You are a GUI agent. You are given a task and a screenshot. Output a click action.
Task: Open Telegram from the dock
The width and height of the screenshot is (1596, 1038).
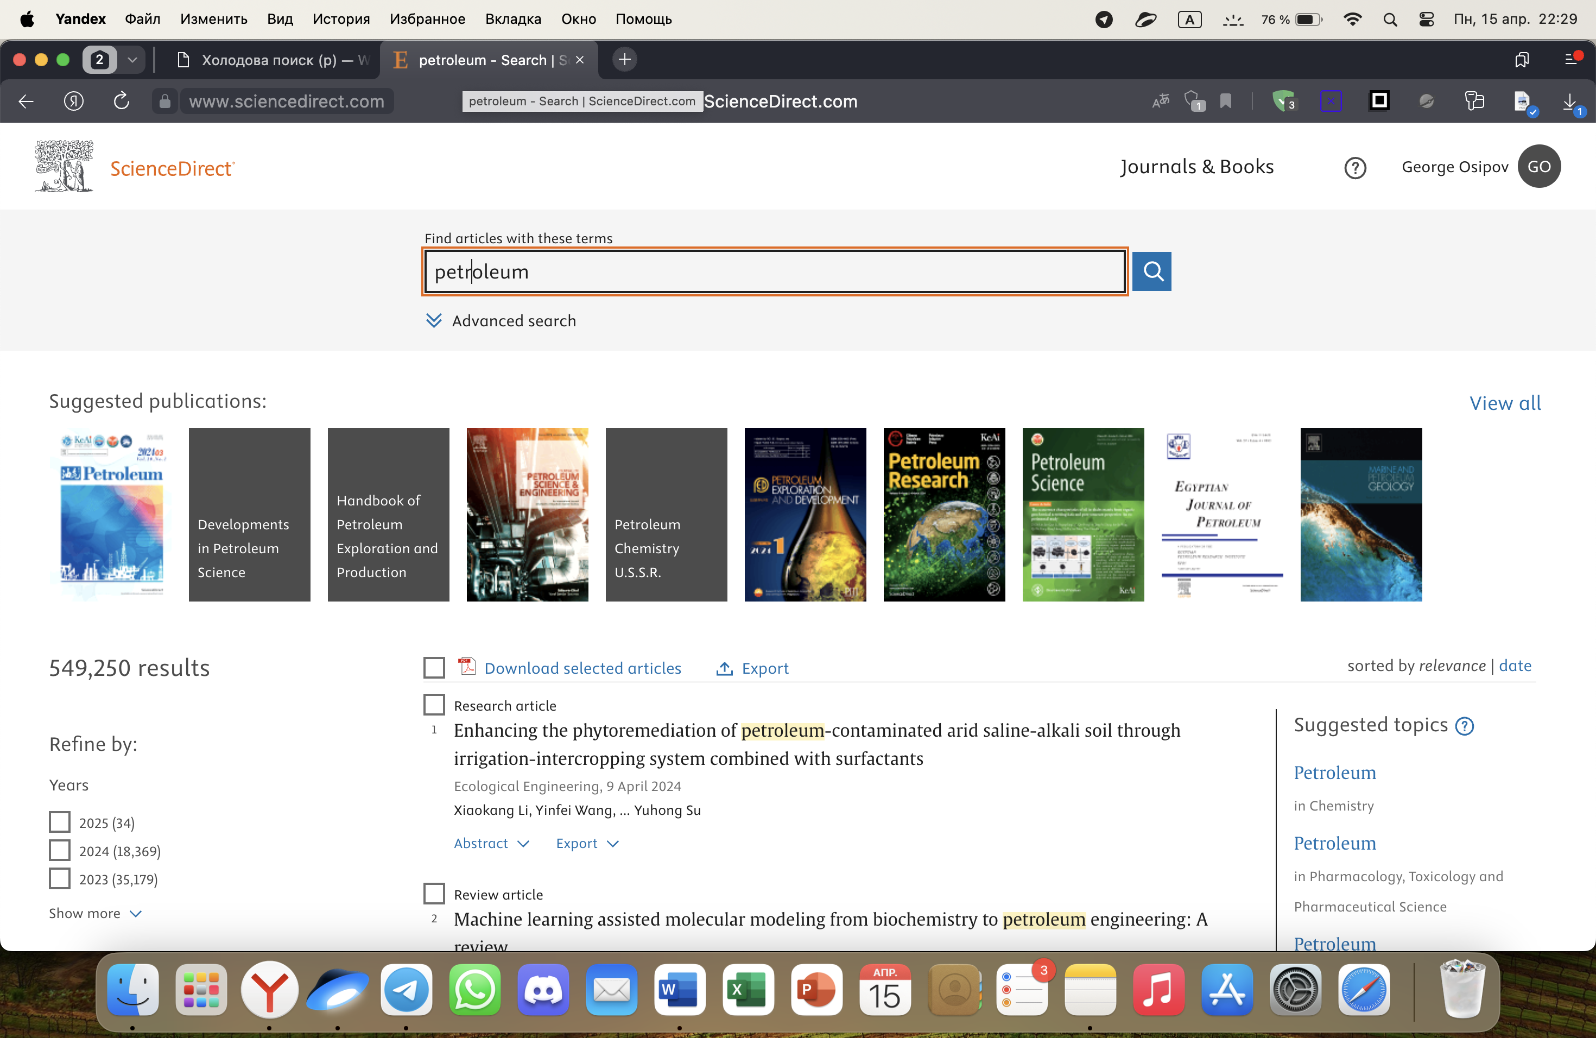(x=407, y=990)
